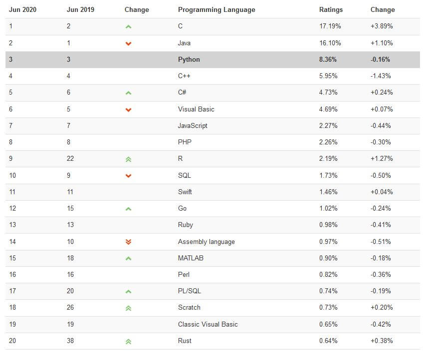Click the JavaScript language name
The height and width of the screenshot is (353, 426).
point(193,126)
